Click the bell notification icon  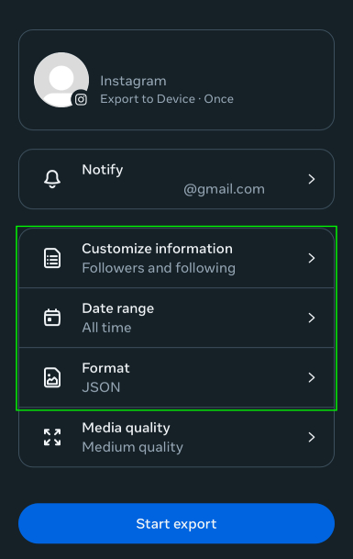(x=52, y=179)
